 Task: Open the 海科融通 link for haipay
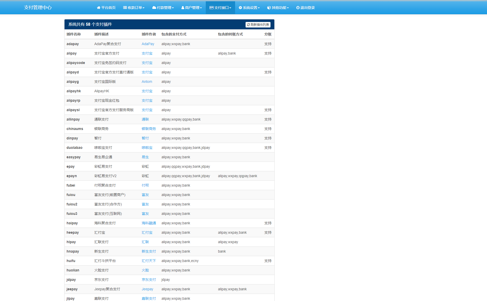[149, 223]
